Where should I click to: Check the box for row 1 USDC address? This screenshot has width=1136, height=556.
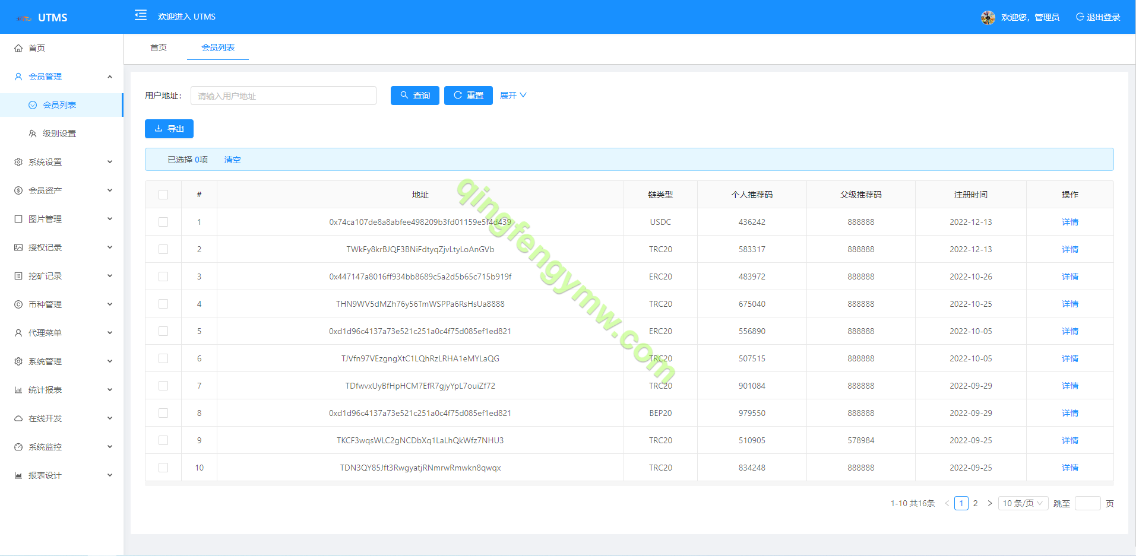[163, 222]
